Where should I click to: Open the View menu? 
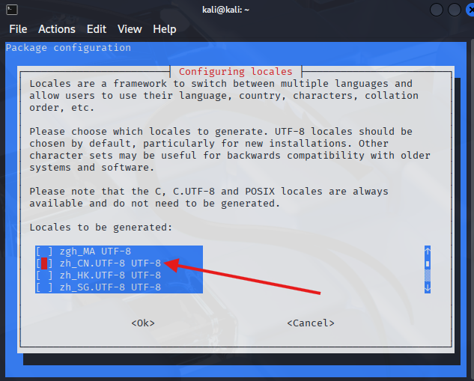point(130,29)
